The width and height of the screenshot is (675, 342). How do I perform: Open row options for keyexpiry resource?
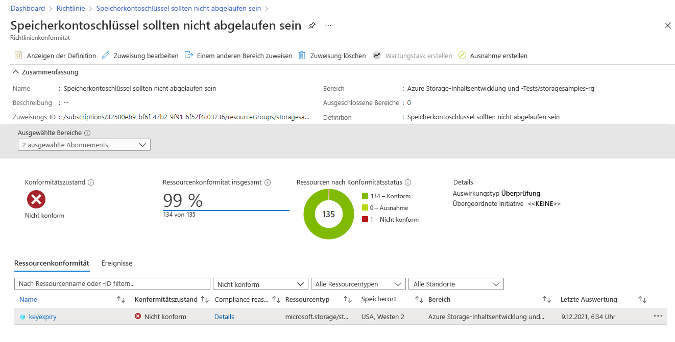658,316
